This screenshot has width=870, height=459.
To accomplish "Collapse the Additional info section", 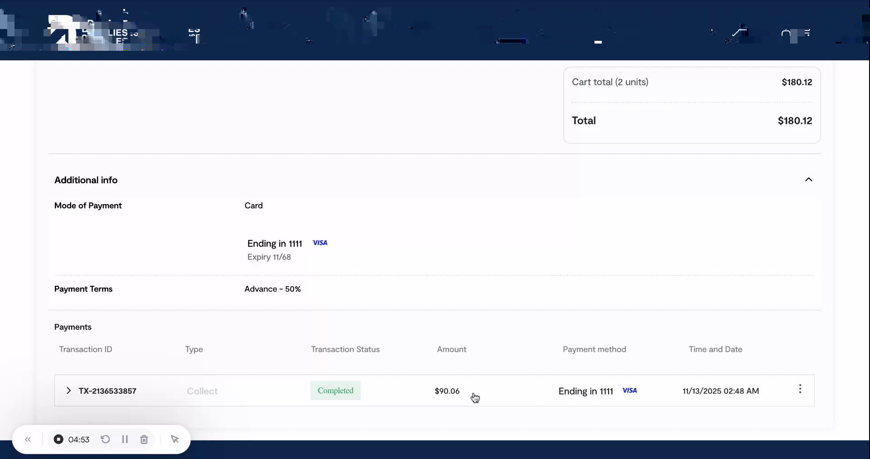I will coord(809,180).
